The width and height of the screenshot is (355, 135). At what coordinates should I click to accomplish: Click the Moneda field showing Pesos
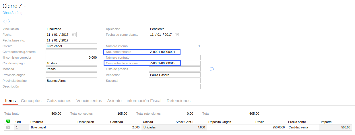[71, 69]
